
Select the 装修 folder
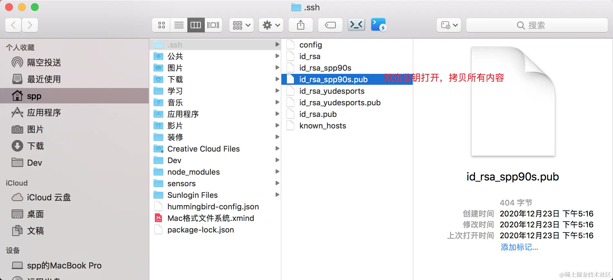[215, 137]
